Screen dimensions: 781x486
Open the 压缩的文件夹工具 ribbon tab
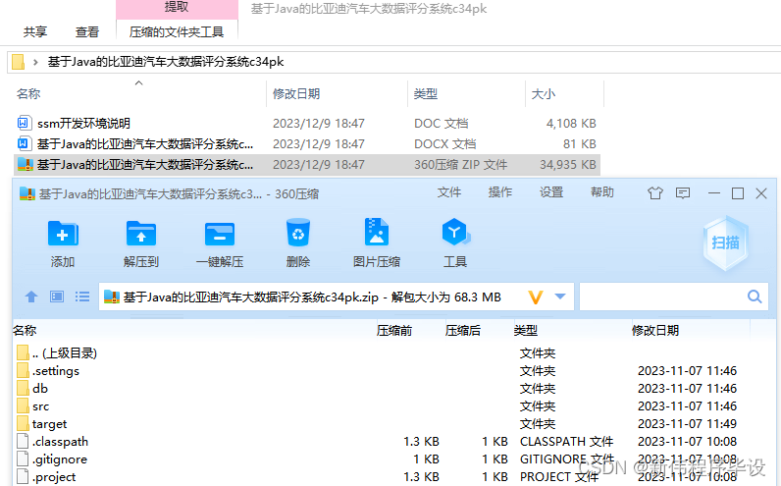coord(177,31)
